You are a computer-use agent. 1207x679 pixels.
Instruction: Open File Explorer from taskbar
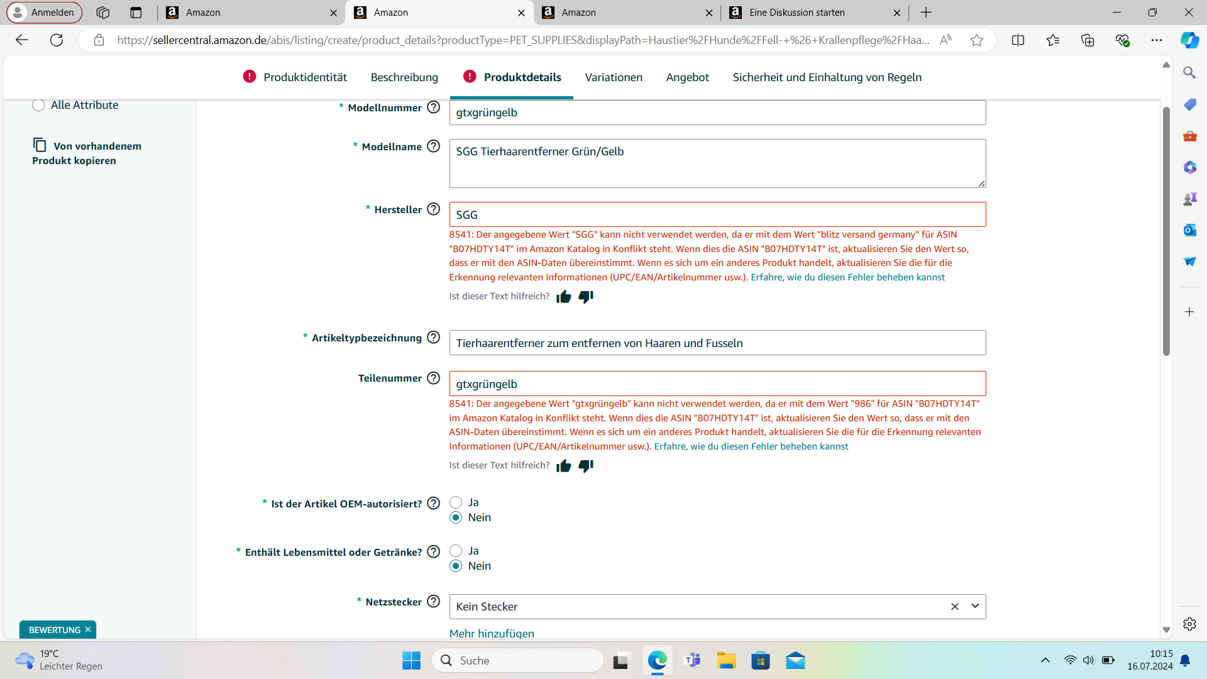[726, 660]
